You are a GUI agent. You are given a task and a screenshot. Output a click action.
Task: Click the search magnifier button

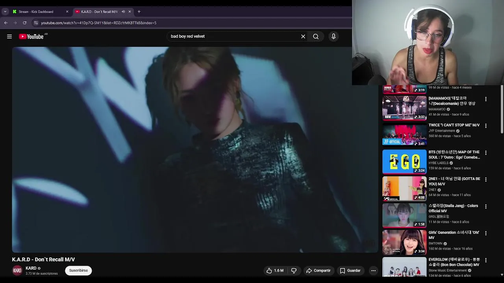[x=316, y=37]
